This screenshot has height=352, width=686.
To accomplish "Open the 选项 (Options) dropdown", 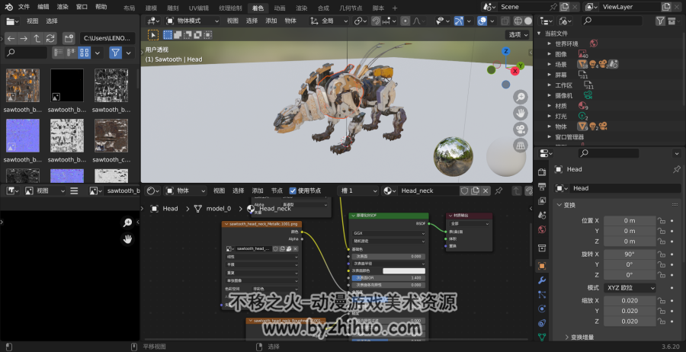I will click(x=518, y=34).
